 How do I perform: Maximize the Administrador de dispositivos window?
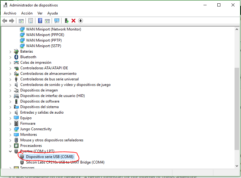click(219, 5)
